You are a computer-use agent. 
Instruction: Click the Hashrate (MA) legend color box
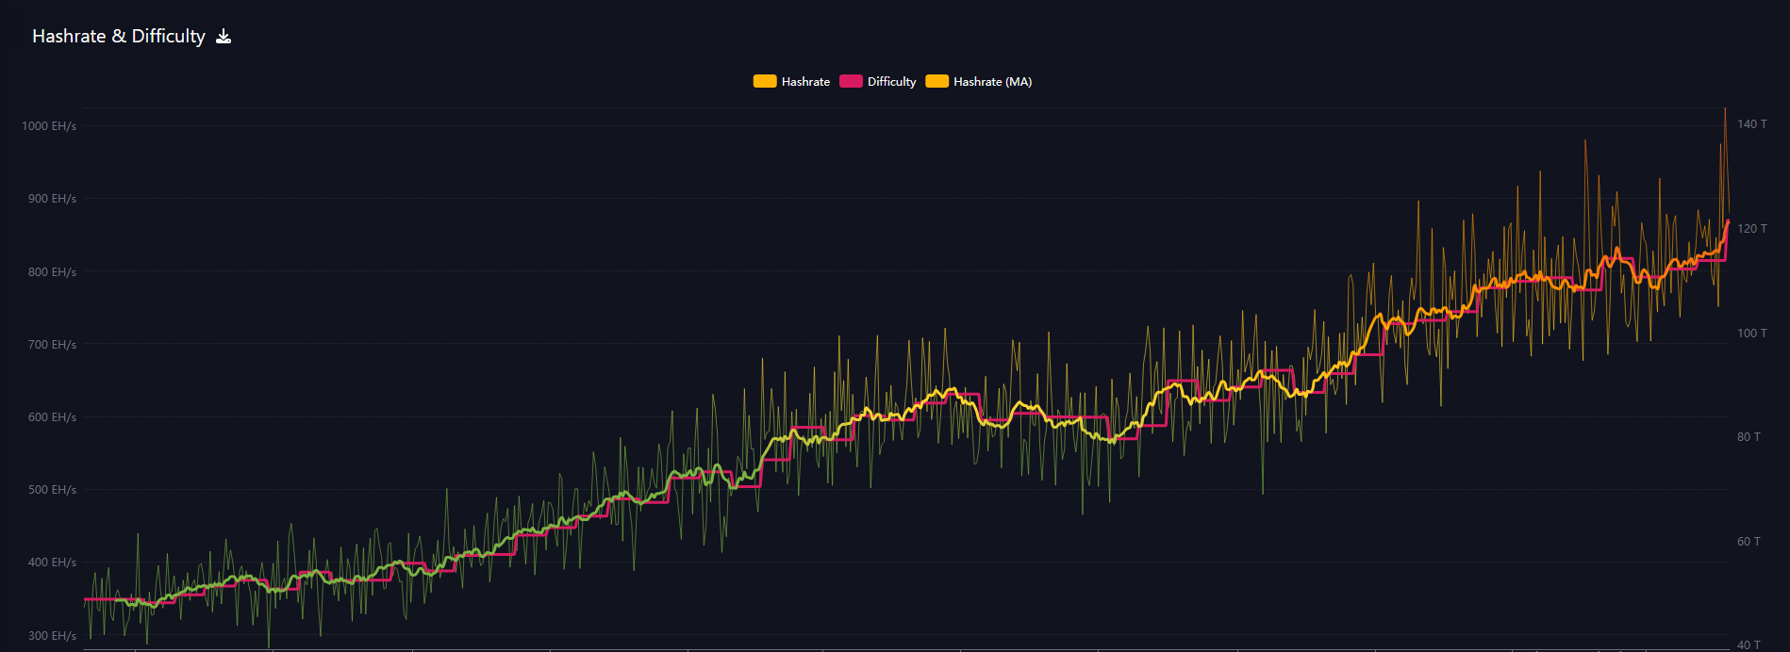coord(936,82)
